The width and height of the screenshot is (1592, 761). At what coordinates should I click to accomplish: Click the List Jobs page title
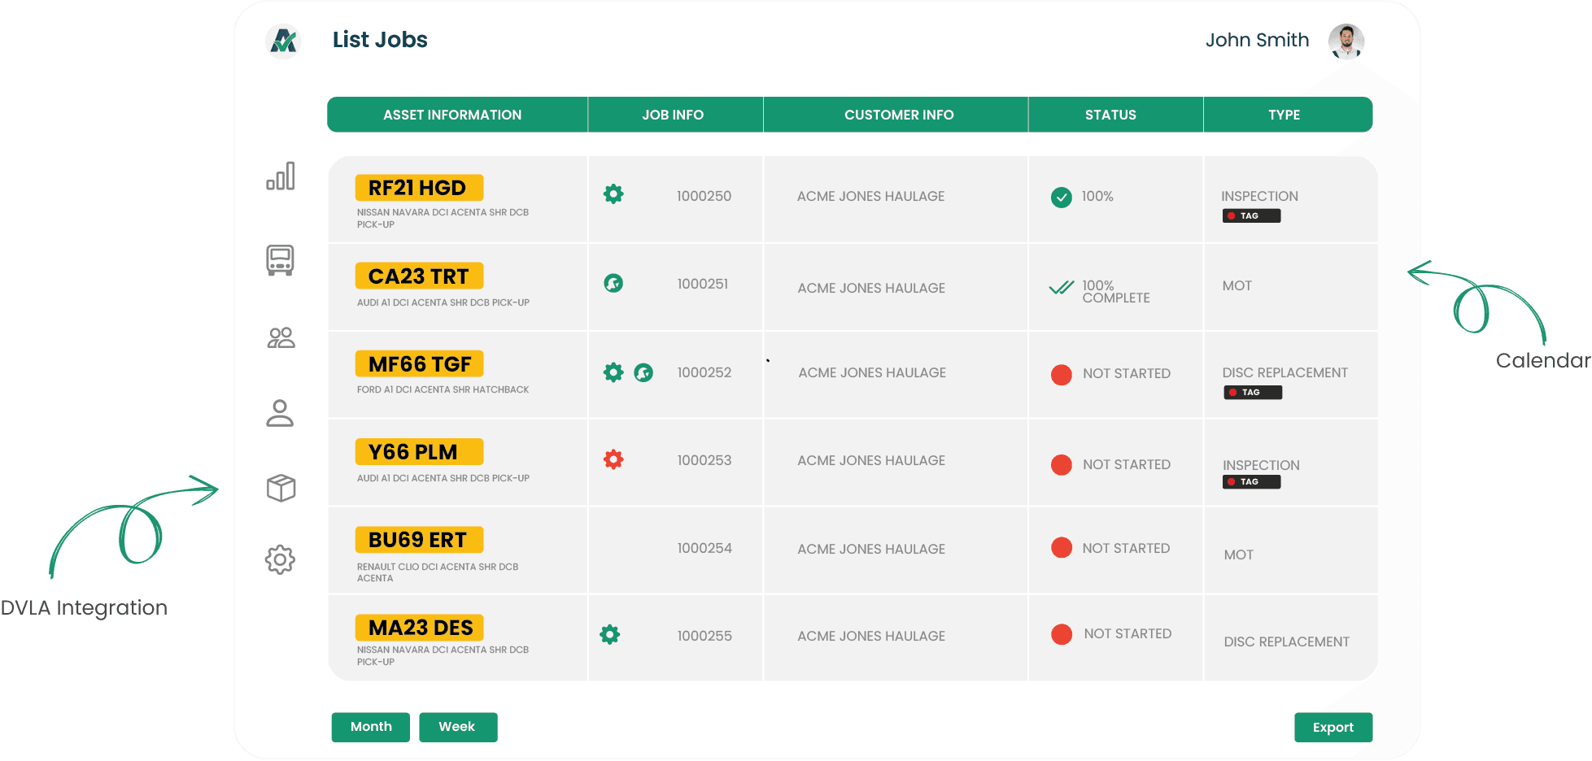coord(380,40)
